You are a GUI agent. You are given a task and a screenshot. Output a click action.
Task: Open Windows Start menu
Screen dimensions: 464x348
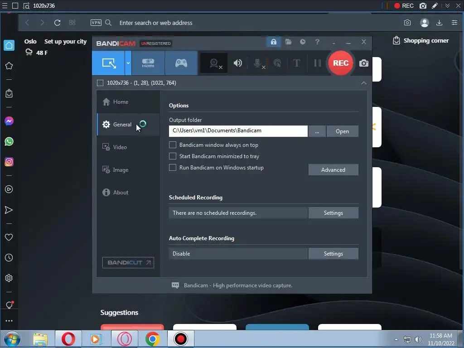coord(12,339)
